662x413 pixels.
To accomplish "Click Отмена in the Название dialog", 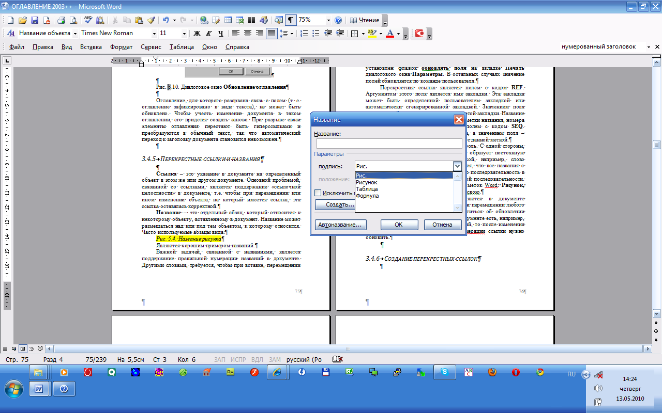I will click(x=443, y=225).
